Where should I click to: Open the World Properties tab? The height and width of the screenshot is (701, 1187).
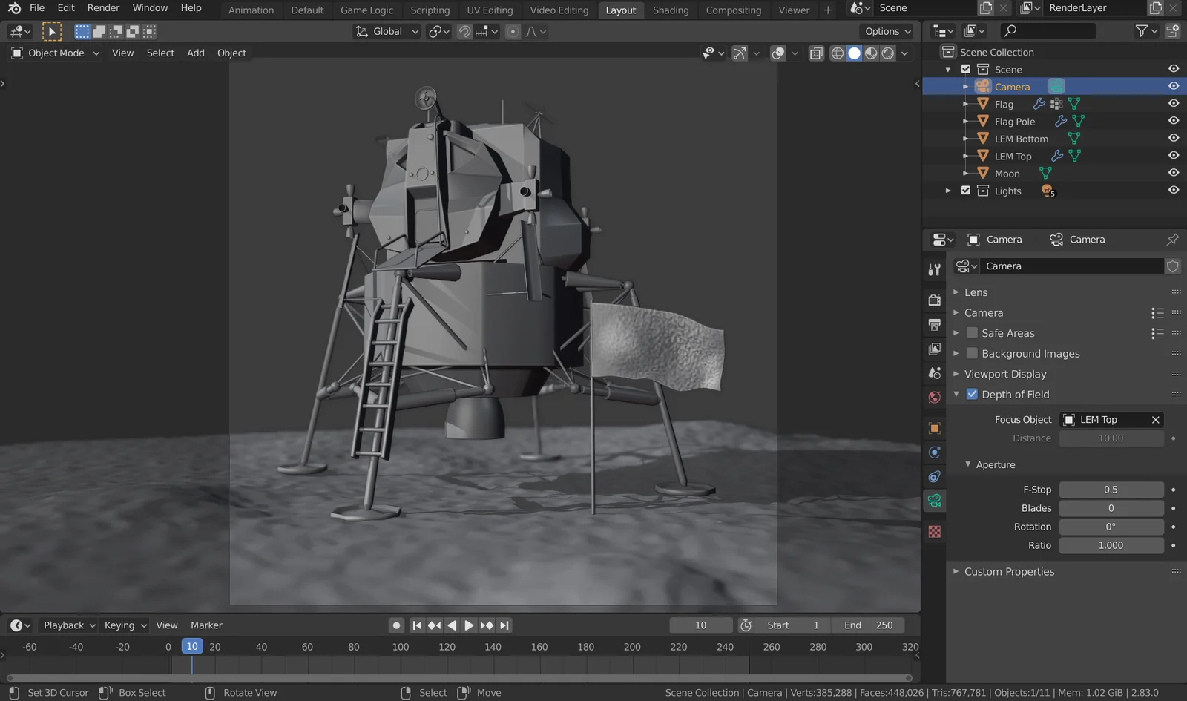(x=934, y=397)
